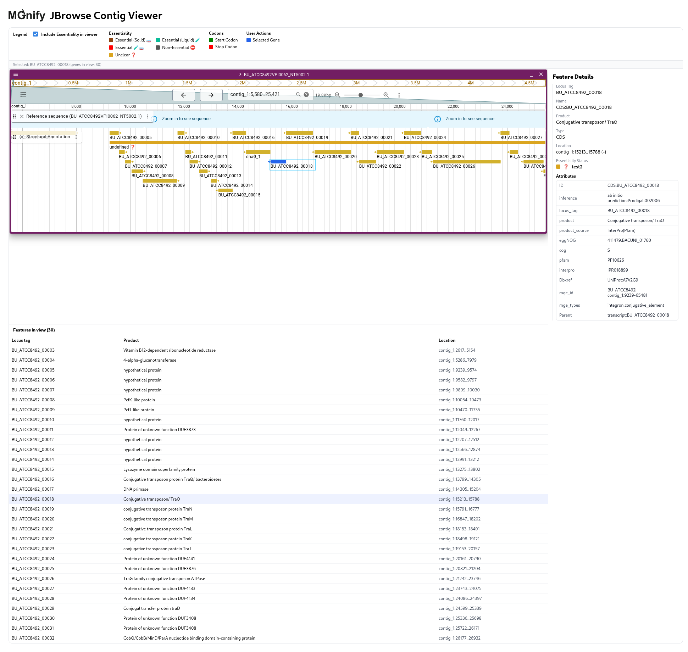Open the Reference sequence track three-dot menu

(148, 116)
